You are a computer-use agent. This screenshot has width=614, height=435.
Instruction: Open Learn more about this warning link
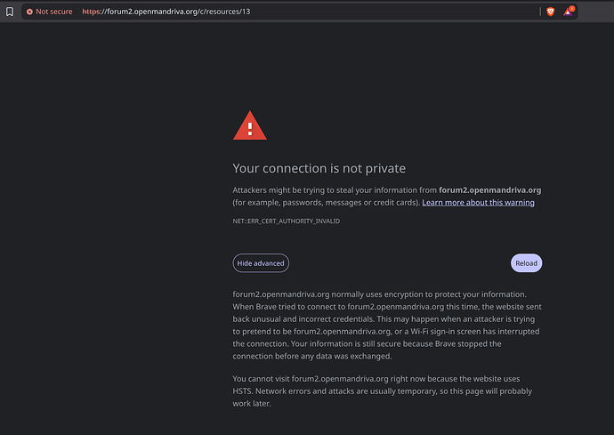pyautogui.click(x=478, y=203)
